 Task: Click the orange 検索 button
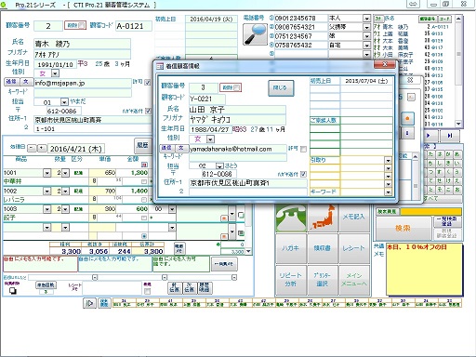click(x=403, y=229)
